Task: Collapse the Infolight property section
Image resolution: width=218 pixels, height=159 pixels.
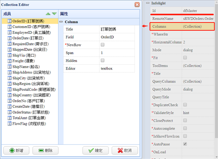Action: click(x=148, y=3)
